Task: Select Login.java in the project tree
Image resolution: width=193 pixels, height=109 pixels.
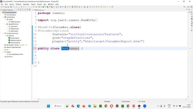Action: 14,26
